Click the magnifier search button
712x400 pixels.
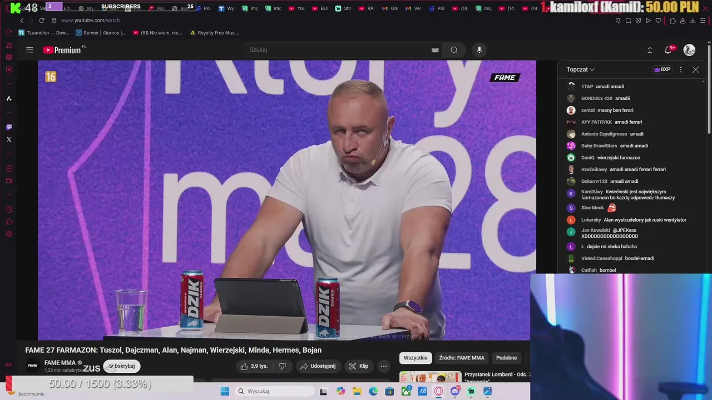click(x=454, y=50)
